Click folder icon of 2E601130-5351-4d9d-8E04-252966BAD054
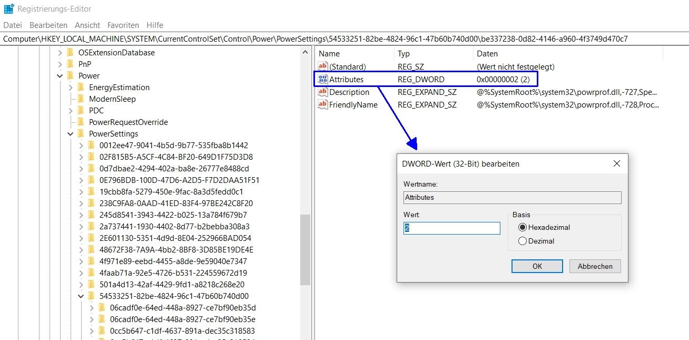 pyautogui.click(x=92, y=238)
